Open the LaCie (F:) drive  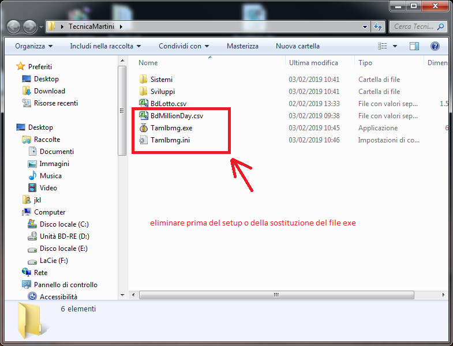click(x=48, y=261)
